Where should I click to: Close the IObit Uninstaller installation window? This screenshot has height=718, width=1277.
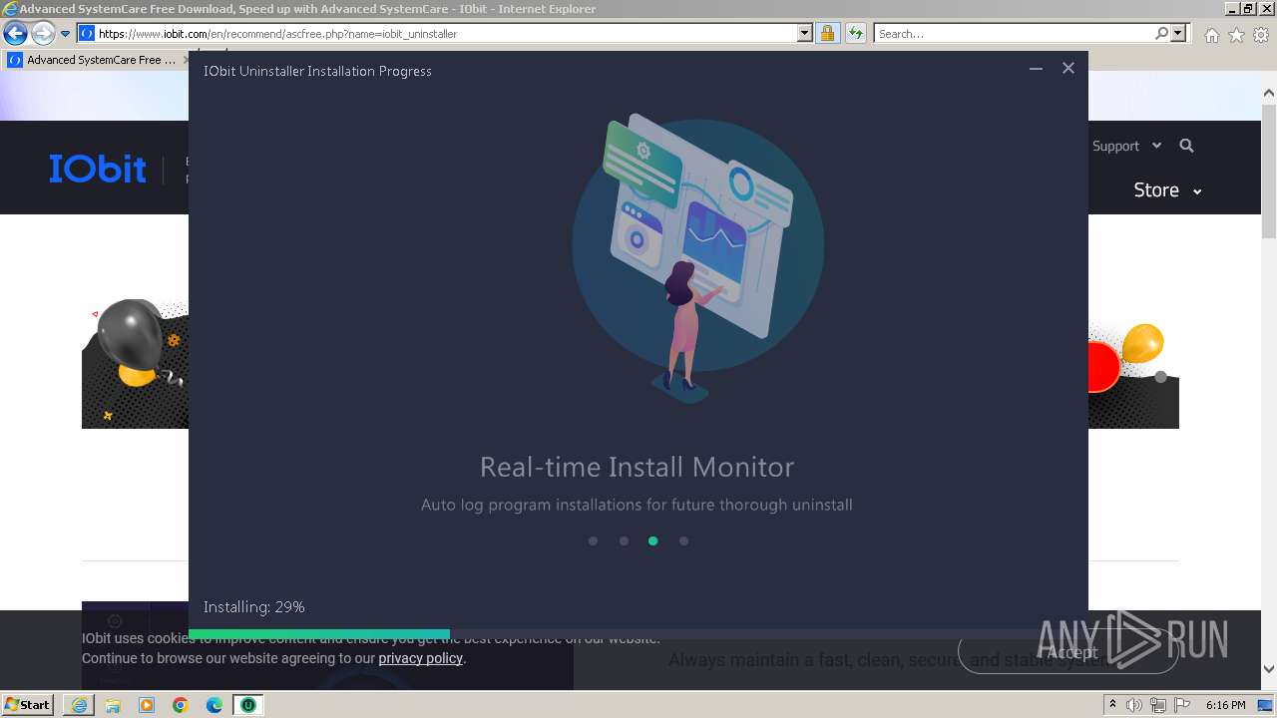click(x=1068, y=69)
